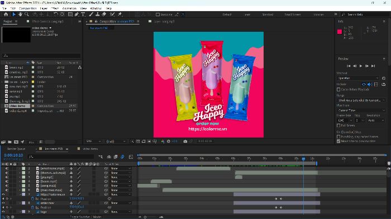Open the Preview Resolution Auto dropdown
Viewport: 391px width, 219px height.
pyautogui.click(x=376, y=120)
